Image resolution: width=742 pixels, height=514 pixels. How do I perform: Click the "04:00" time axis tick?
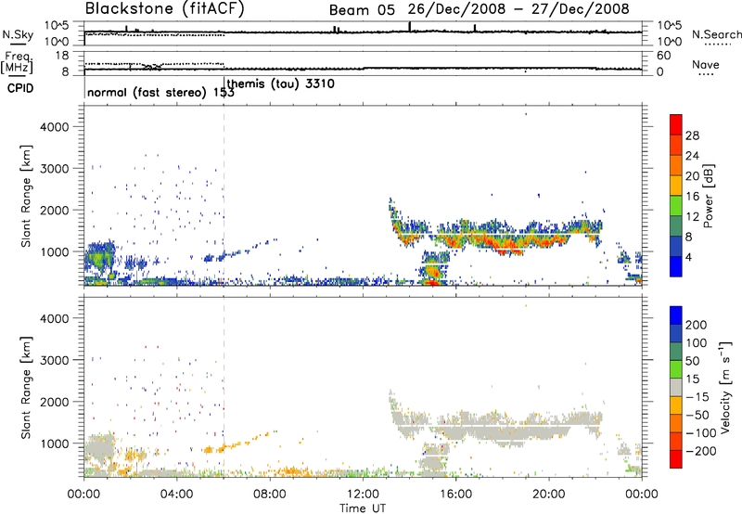[176, 495]
